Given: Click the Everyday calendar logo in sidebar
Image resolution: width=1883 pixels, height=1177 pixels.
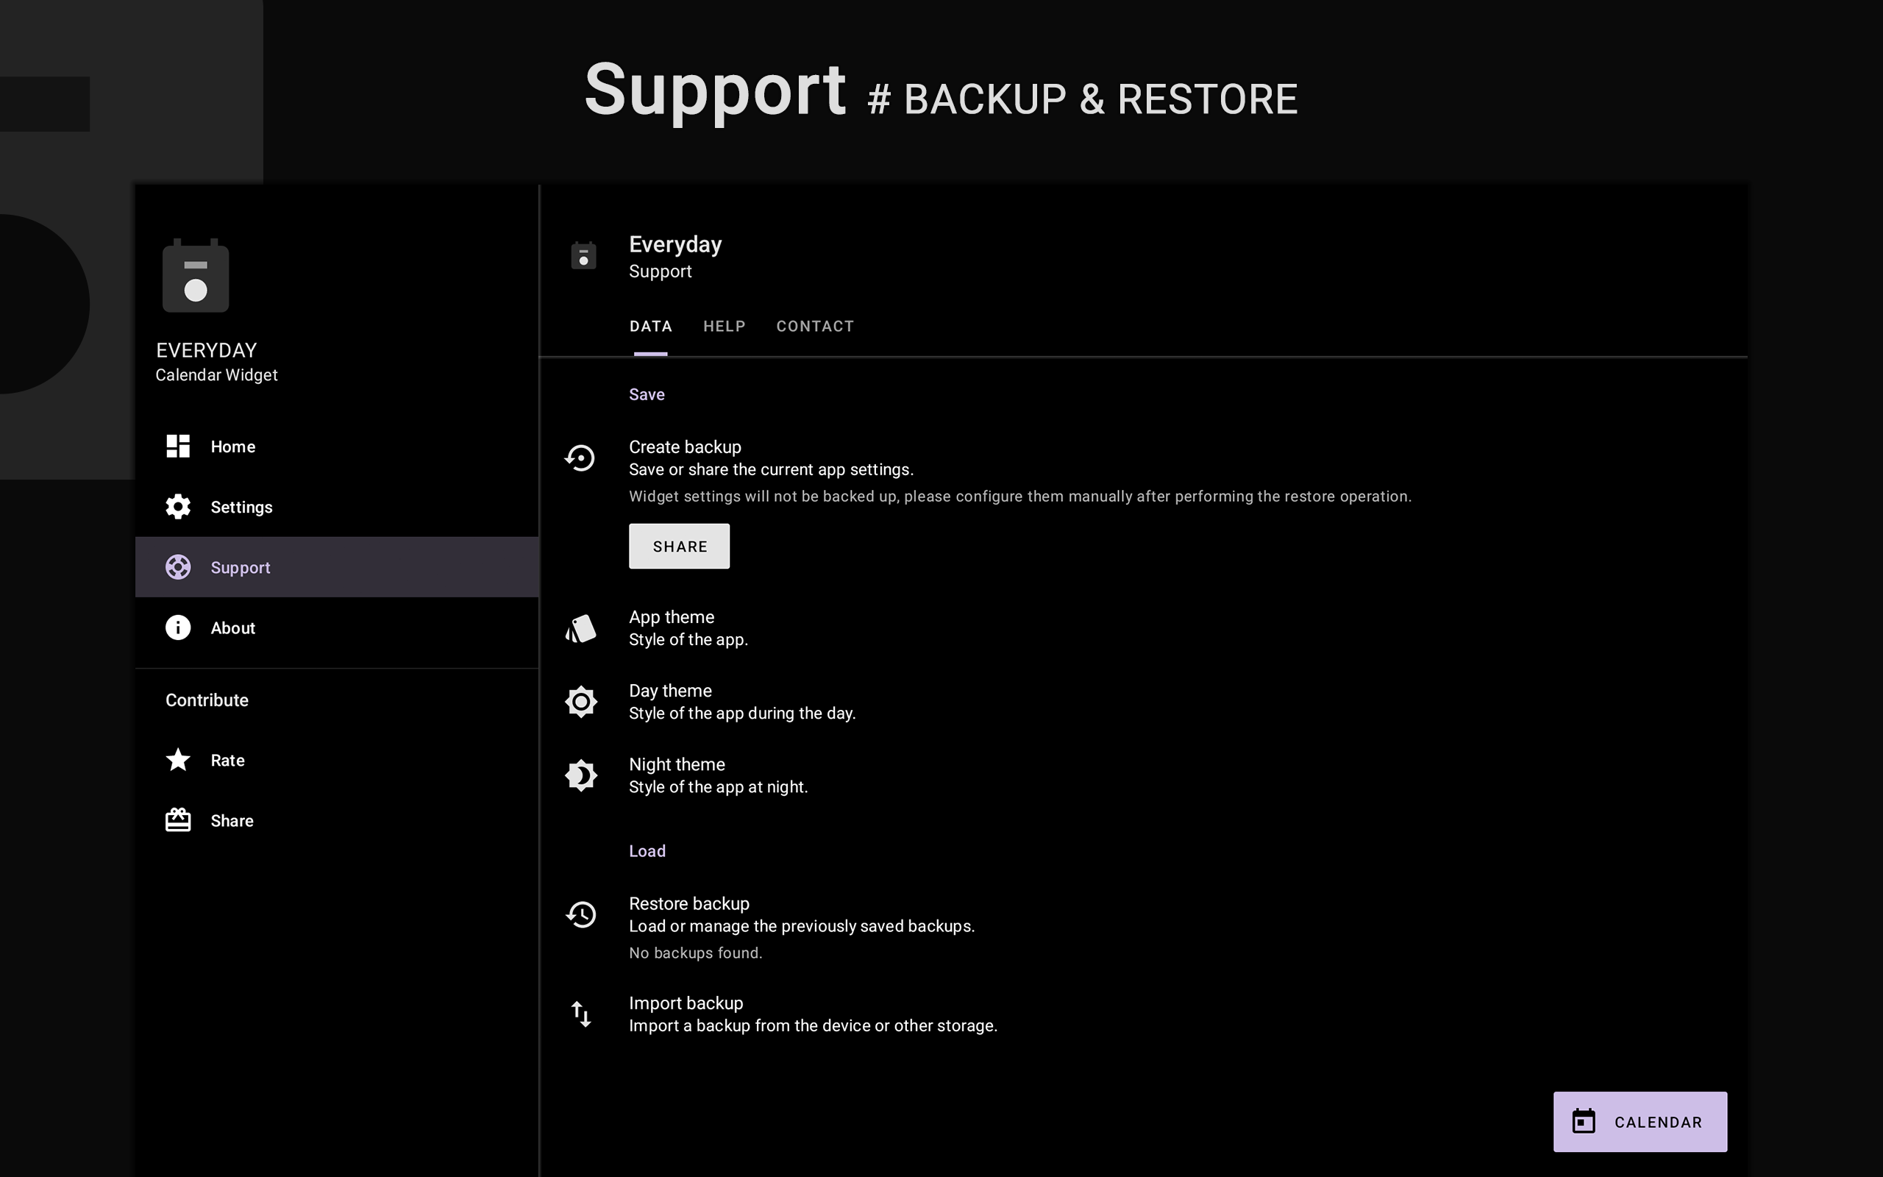Looking at the screenshot, I should (196, 276).
